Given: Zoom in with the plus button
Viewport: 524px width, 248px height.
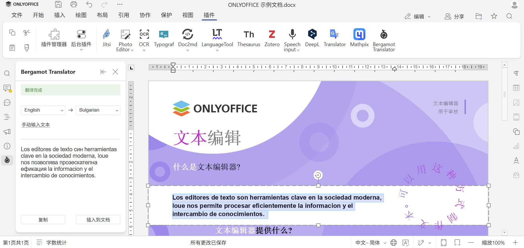Looking at the screenshot, I should 515,243.
